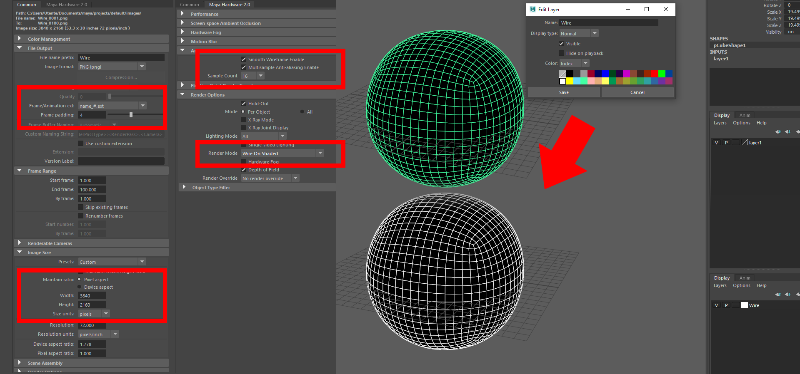Screen dimensions: 800x374
Task: Cancel the Edit Layer dialog
Action: pyautogui.click(x=637, y=92)
